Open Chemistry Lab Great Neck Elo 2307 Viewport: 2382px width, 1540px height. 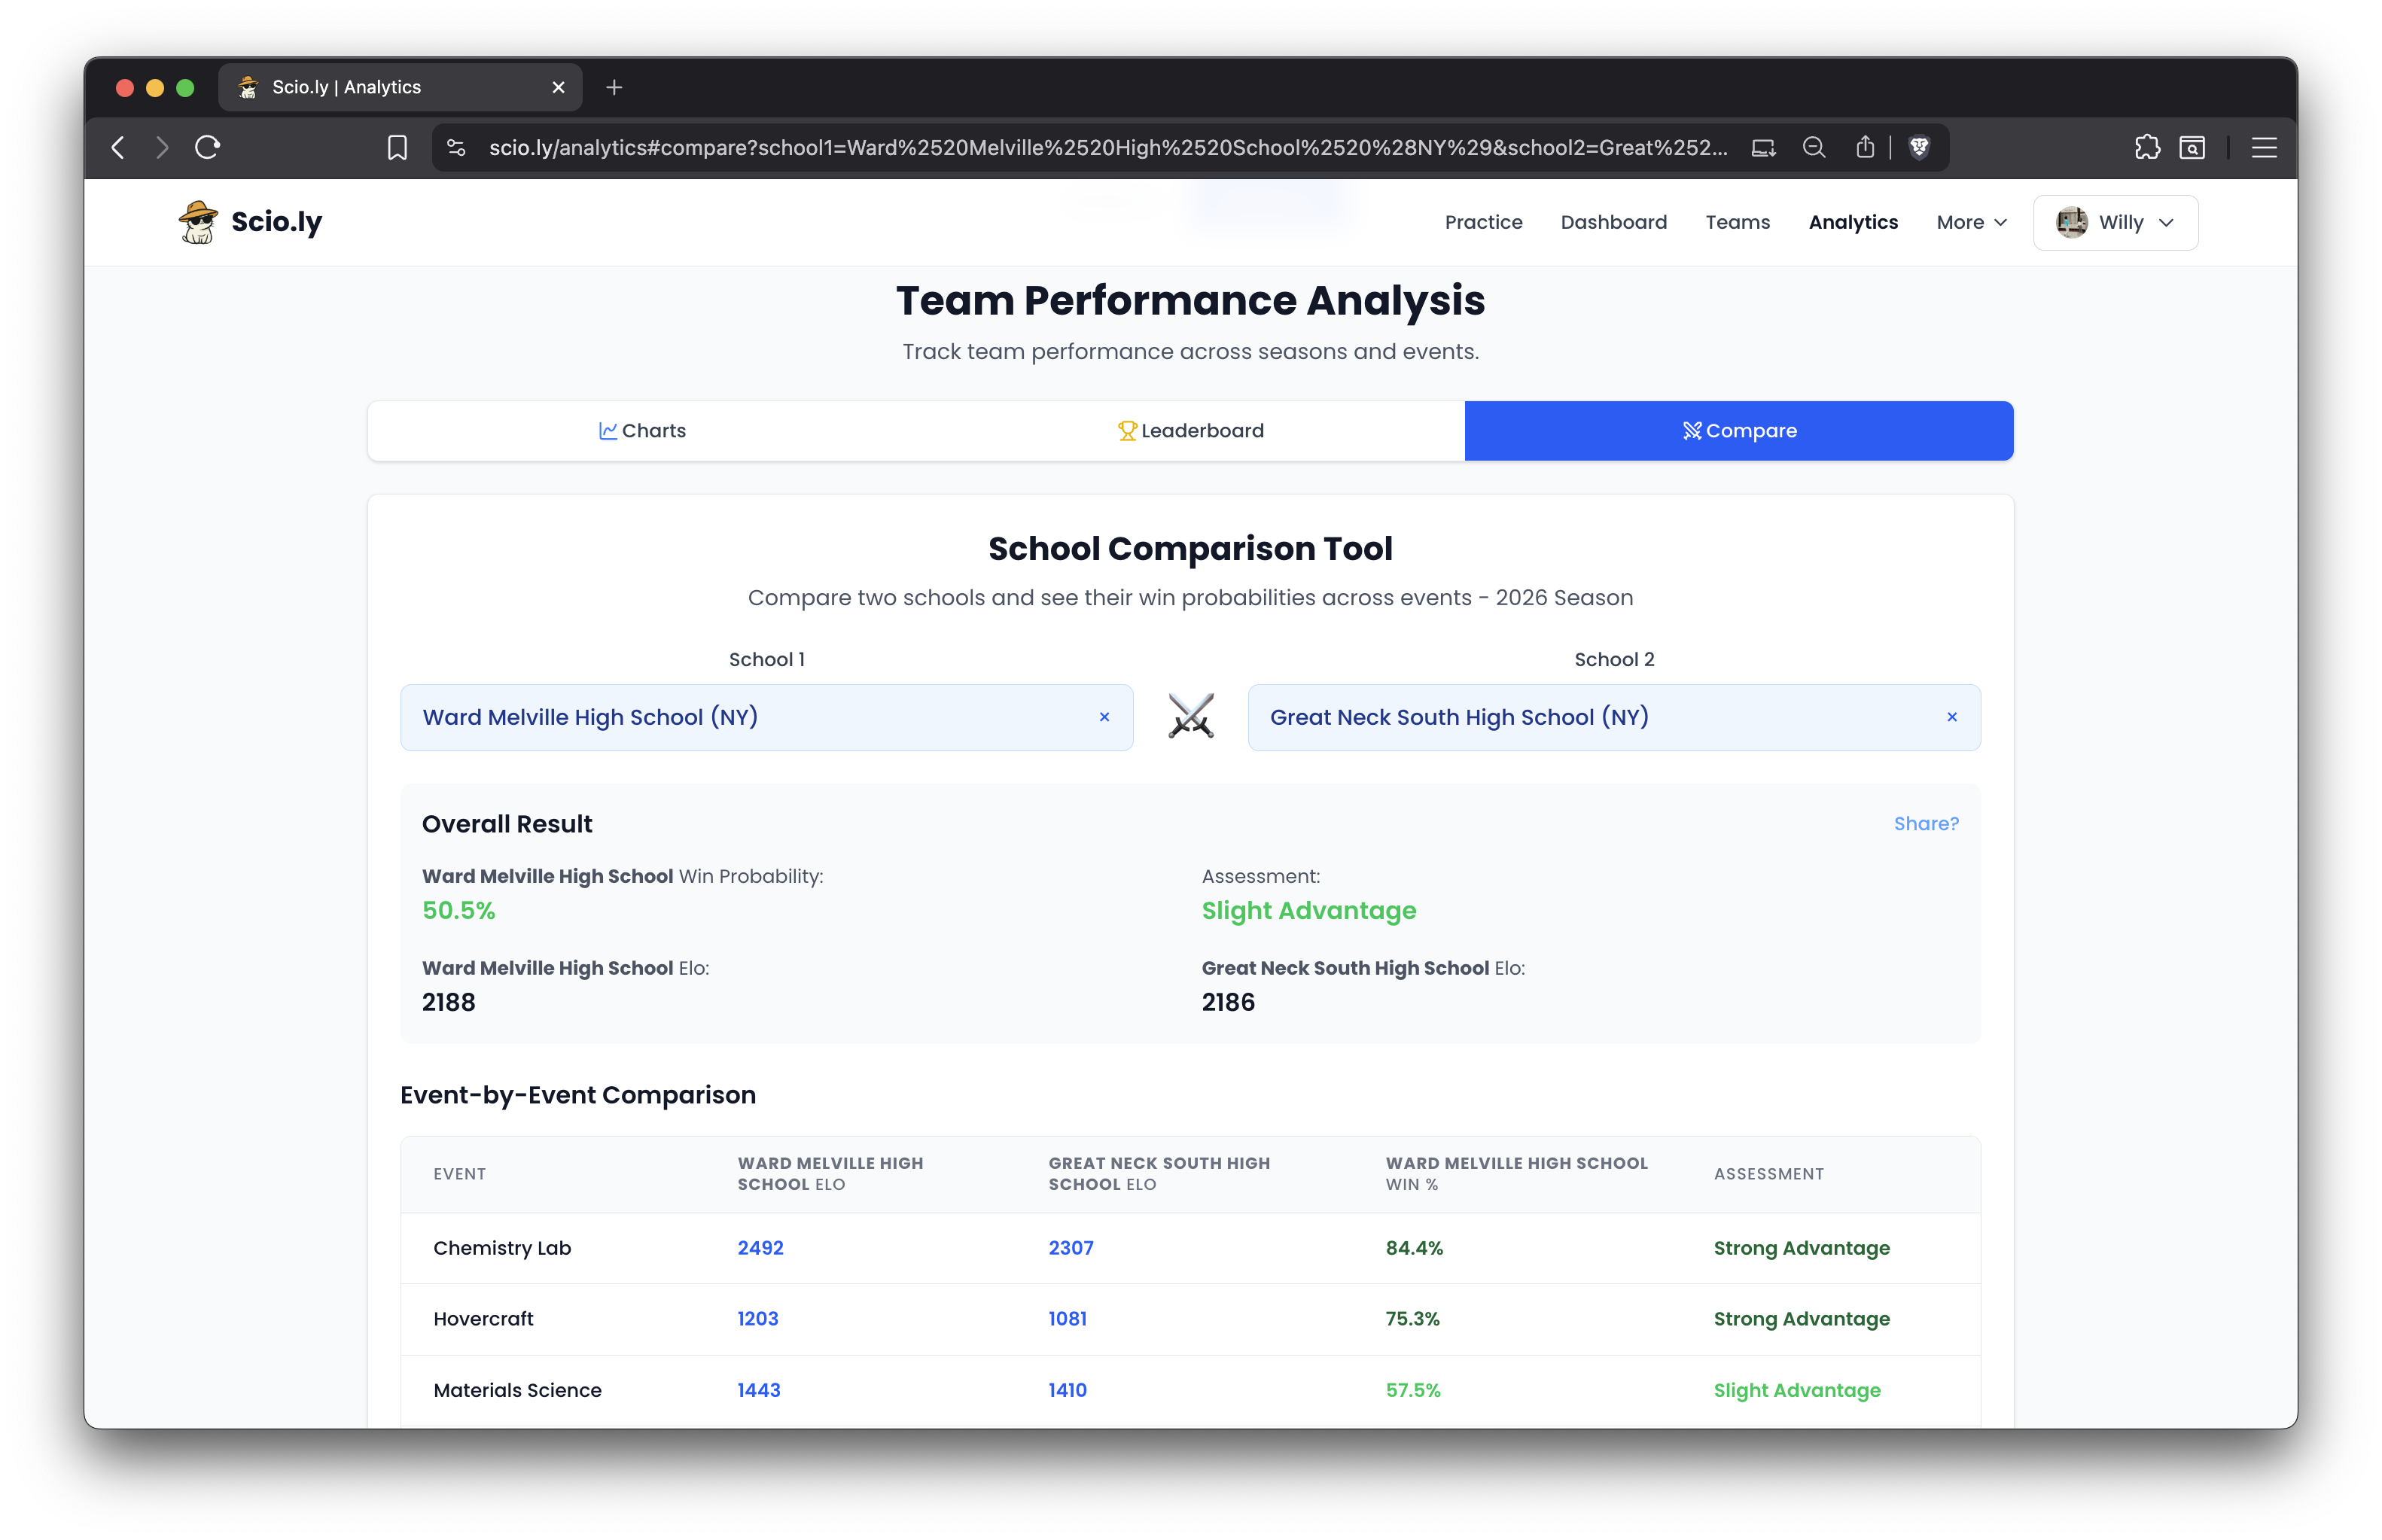click(x=1070, y=1248)
